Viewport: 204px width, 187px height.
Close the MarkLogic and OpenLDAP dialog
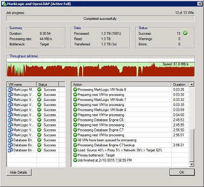(x=199, y=4)
